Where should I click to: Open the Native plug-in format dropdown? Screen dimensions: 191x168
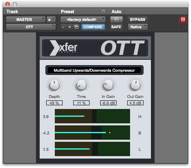point(137,27)
